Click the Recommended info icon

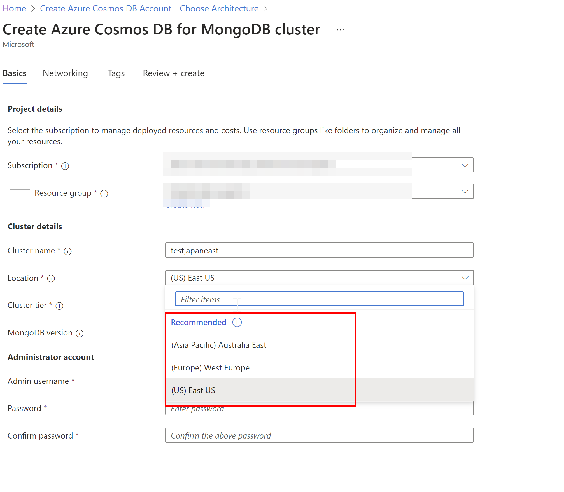point(237,322)
